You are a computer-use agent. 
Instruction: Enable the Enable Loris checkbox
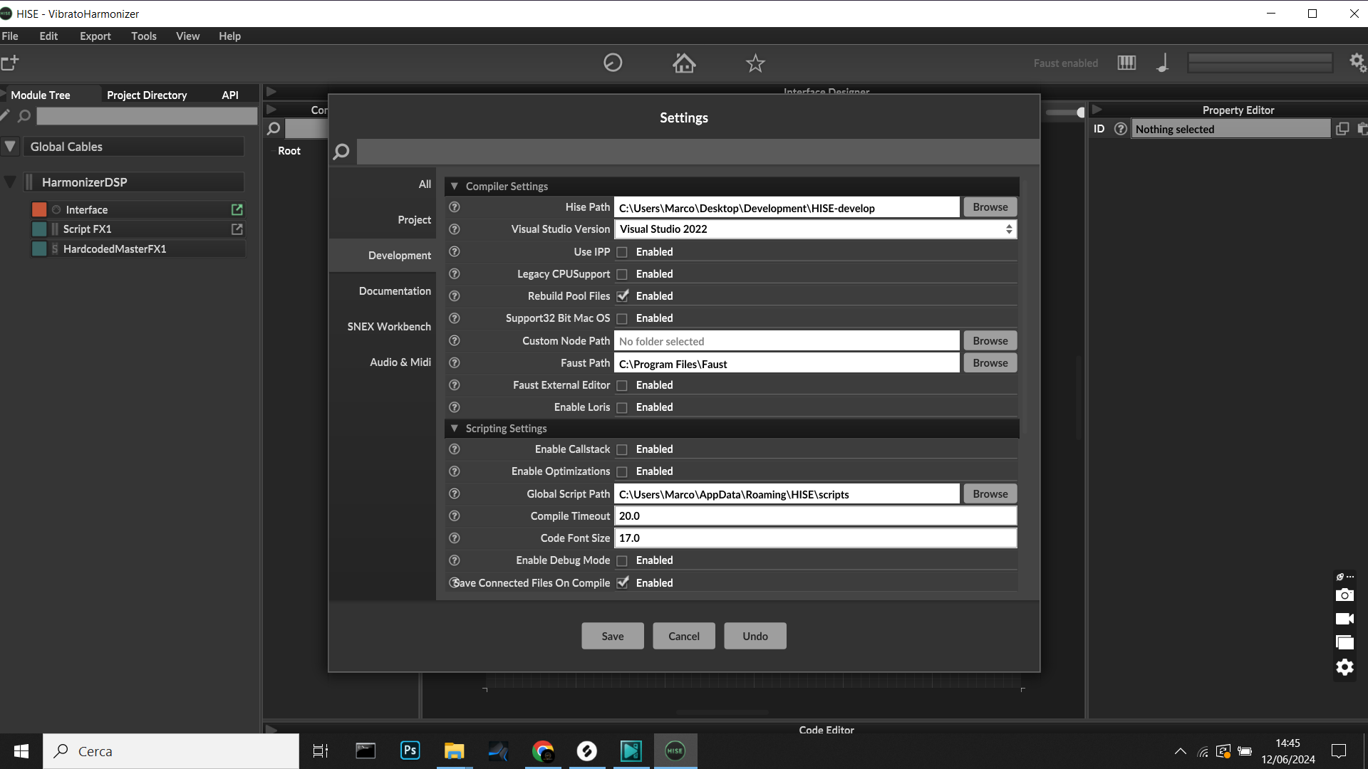(622, 407)
